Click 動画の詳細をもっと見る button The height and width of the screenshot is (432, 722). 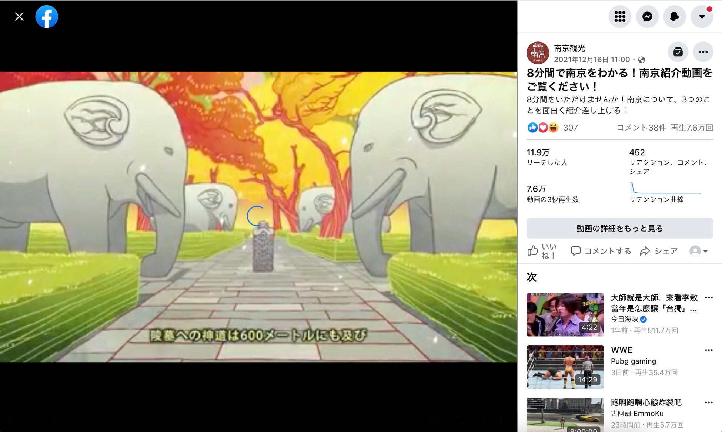point(620,228)
